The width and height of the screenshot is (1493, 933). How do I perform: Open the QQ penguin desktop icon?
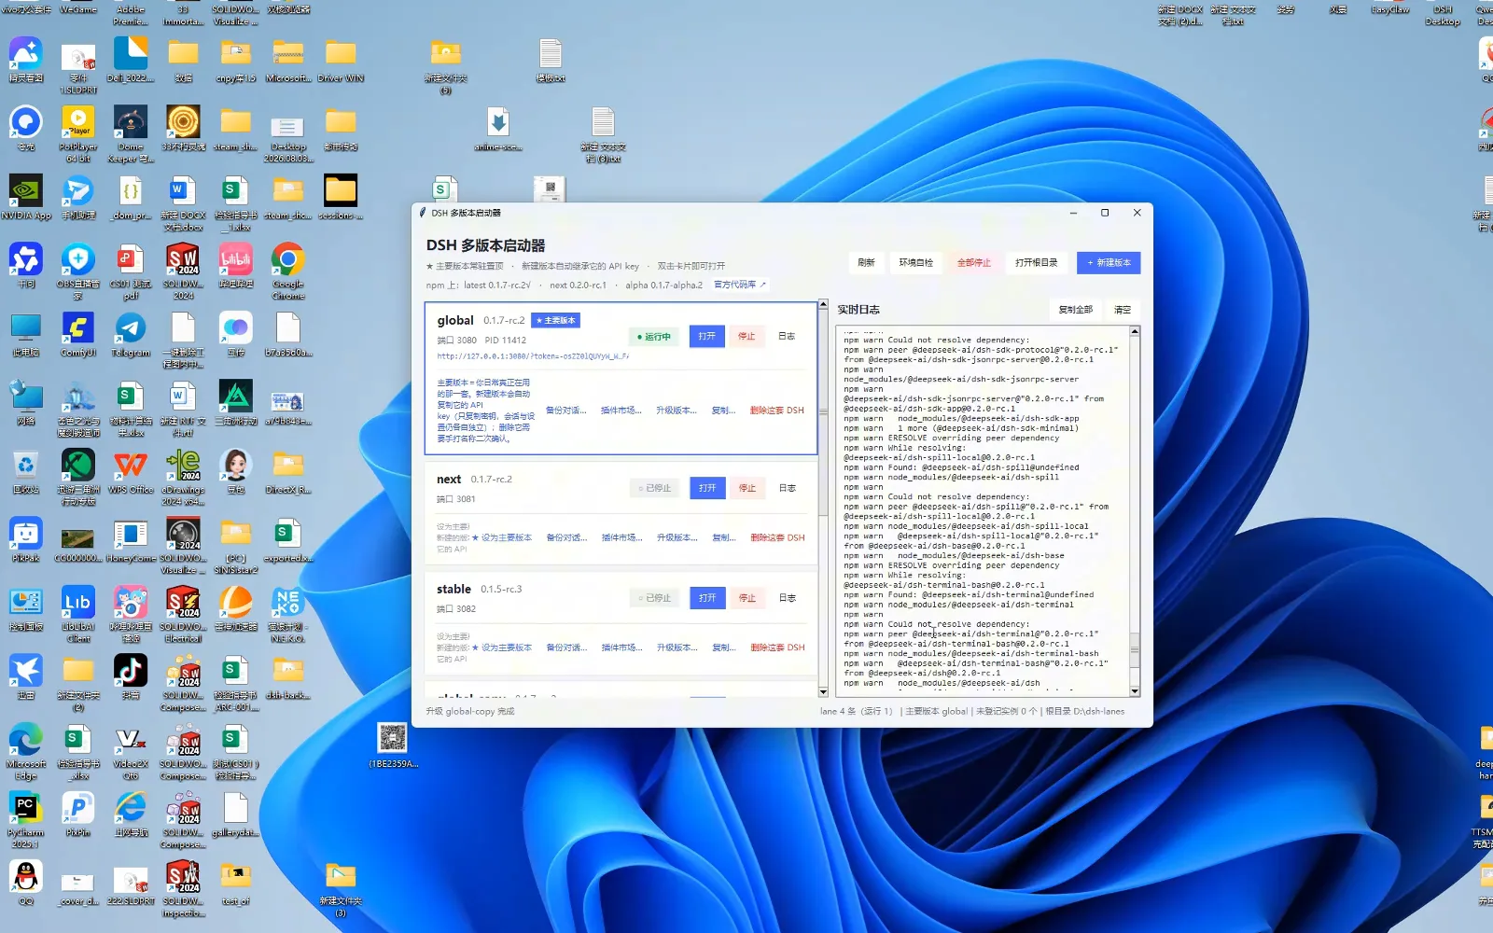pyautogui.click(x=26, y=883)
